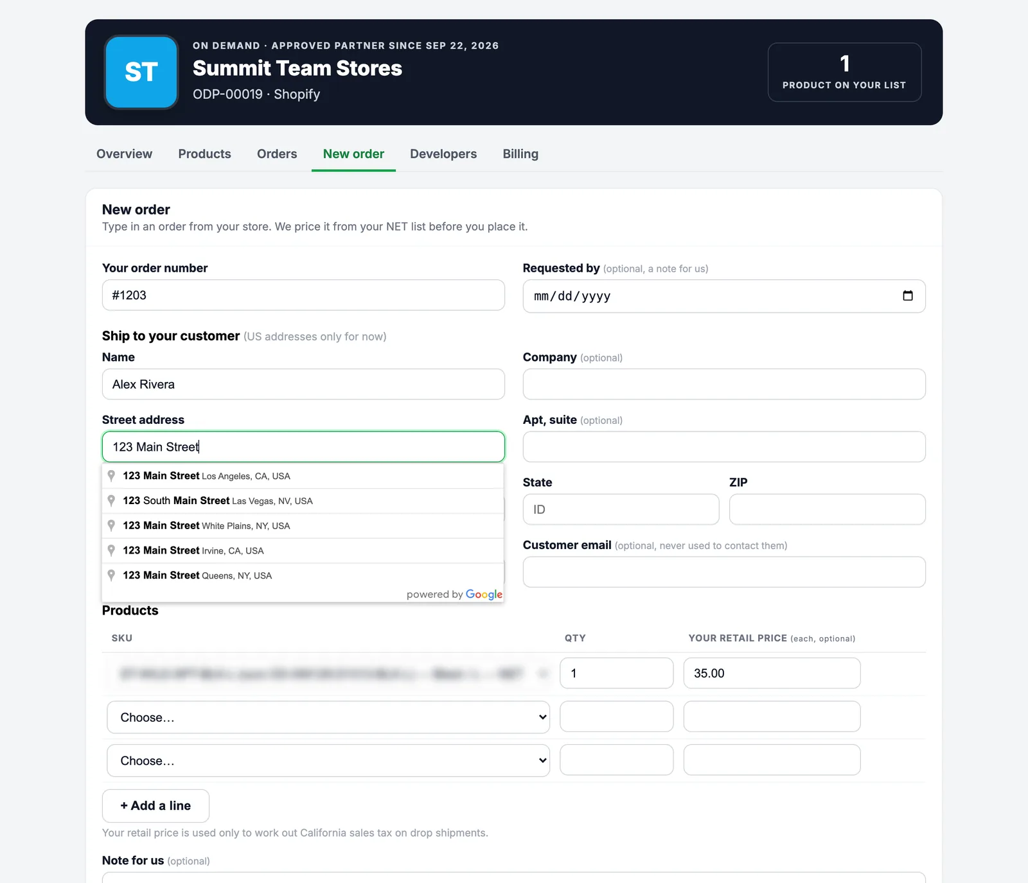Click the pin icon beside Irvine suggestion

[111, 550]
